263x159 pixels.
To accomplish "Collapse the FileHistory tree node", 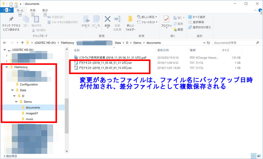I will click(x=7, y=67).
